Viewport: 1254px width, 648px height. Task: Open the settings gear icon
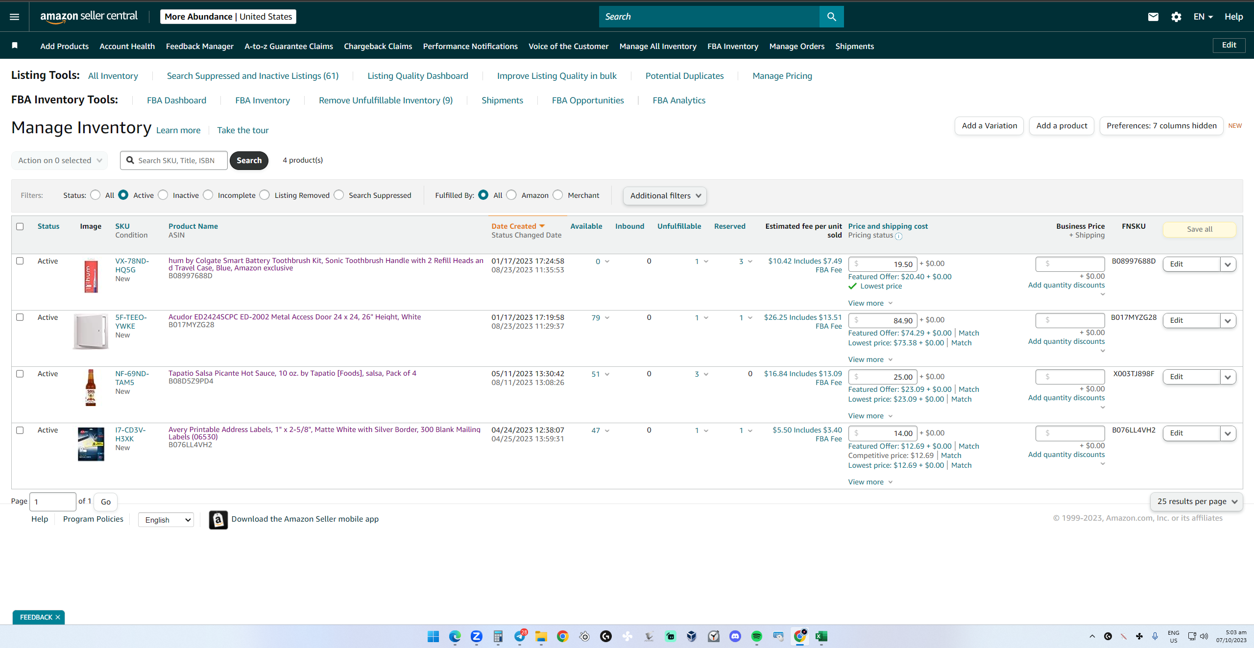click(1176, 17)
